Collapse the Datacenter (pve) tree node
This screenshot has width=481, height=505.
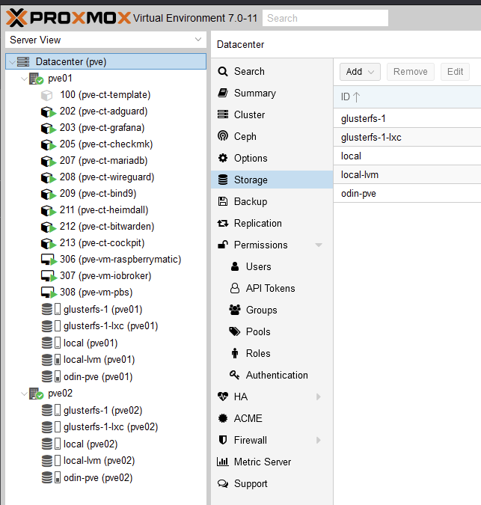click(x=12, y=62)
